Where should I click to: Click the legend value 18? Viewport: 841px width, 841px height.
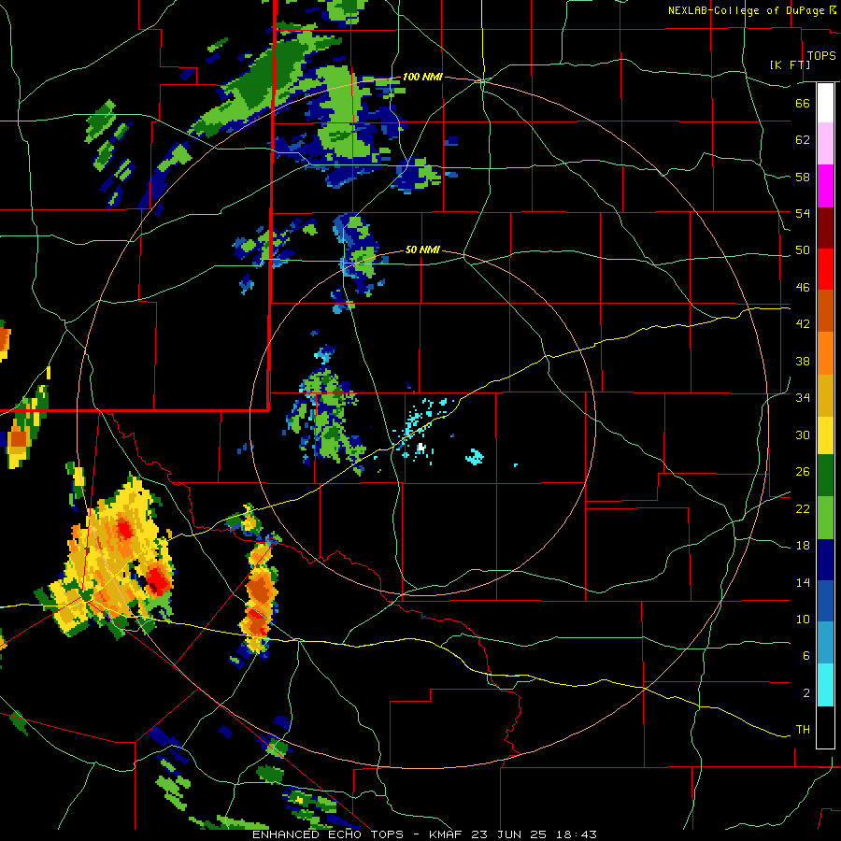pos(803,546)
